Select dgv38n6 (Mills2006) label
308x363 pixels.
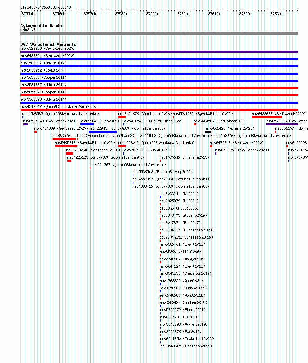pyautogui.click(x=179, y=208)
